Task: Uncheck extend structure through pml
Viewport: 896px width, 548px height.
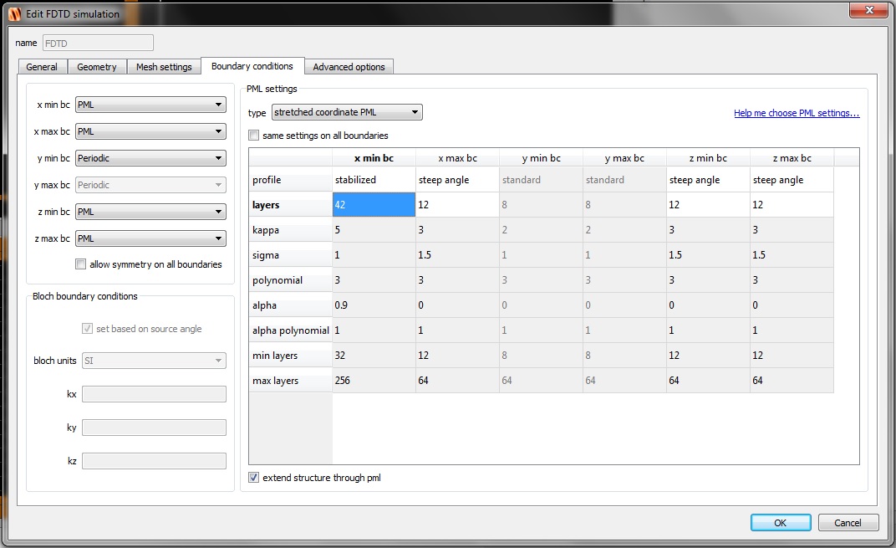Action: pos(254,477)
